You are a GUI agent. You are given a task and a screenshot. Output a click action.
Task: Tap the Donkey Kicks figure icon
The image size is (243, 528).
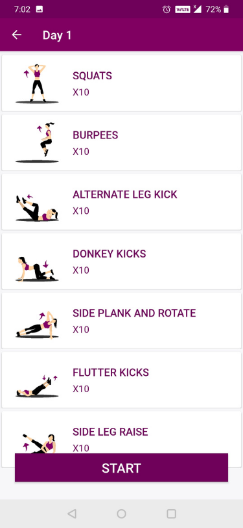click(37, 269)
